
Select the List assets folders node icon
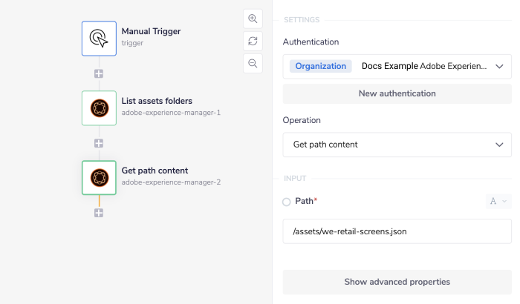pyautogui.click(x=99, y=108)
